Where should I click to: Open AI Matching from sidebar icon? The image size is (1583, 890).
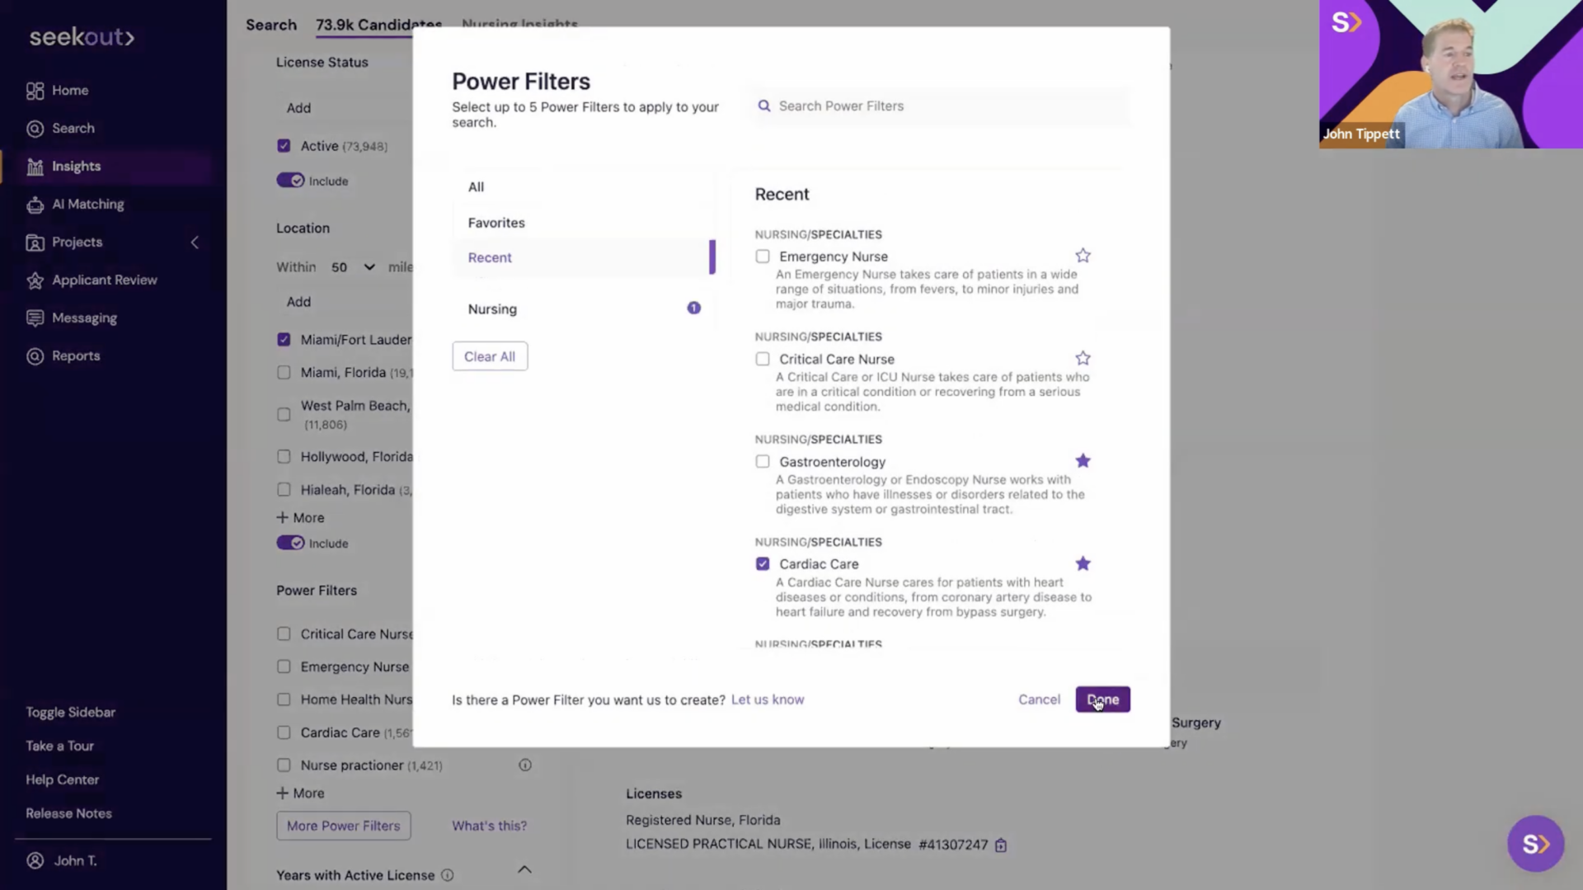tap(35, 205)
